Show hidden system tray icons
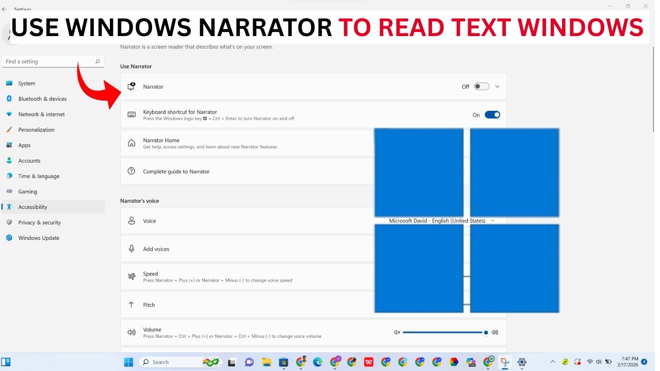 553,362
